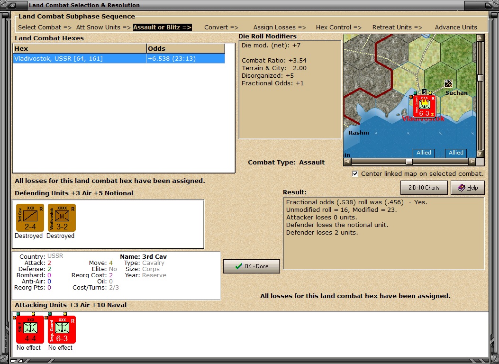
Task: Click the Combat Type: Assault label
Action: click(x=286, y=162)
